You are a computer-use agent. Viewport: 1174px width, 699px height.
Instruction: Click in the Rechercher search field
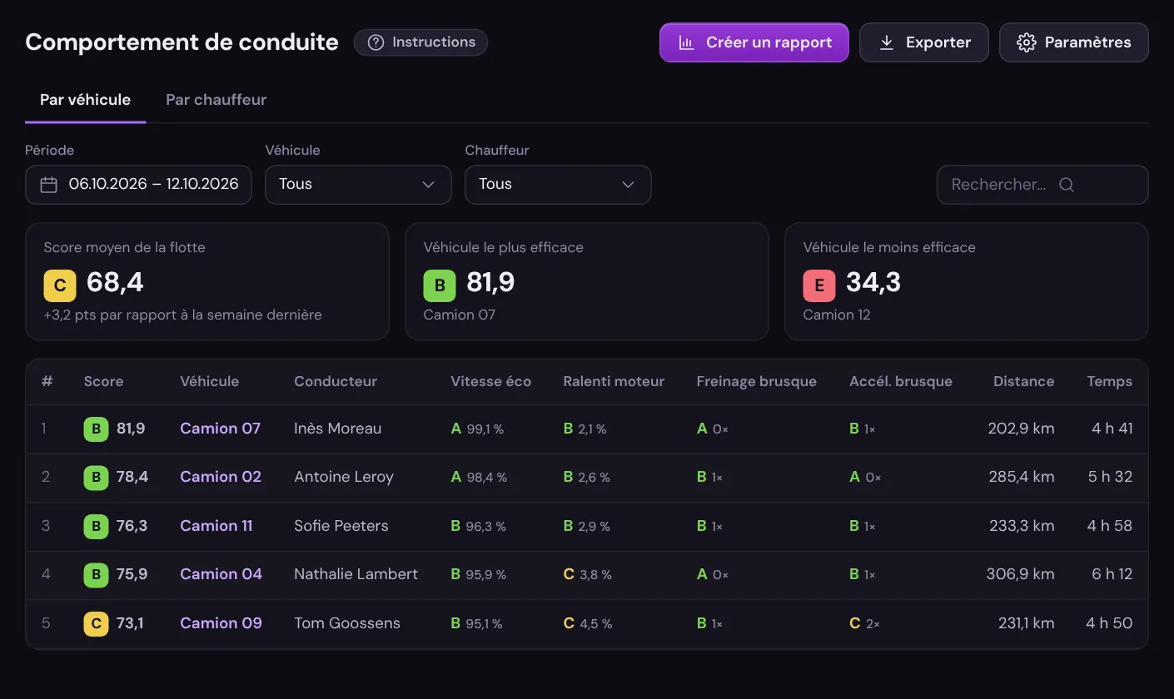click(x=1042, y=185)
